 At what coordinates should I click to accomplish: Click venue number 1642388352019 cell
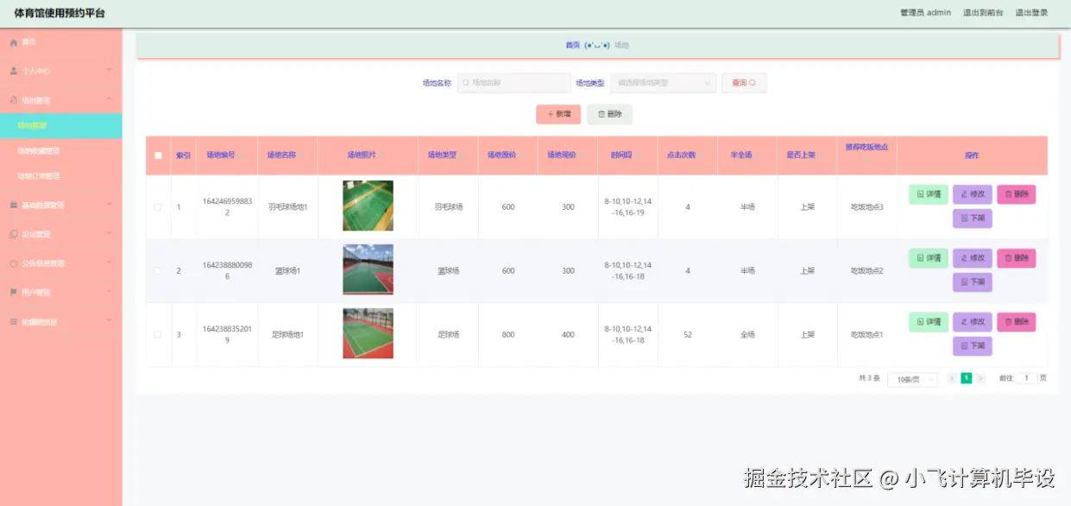click(x=227, y=335)
